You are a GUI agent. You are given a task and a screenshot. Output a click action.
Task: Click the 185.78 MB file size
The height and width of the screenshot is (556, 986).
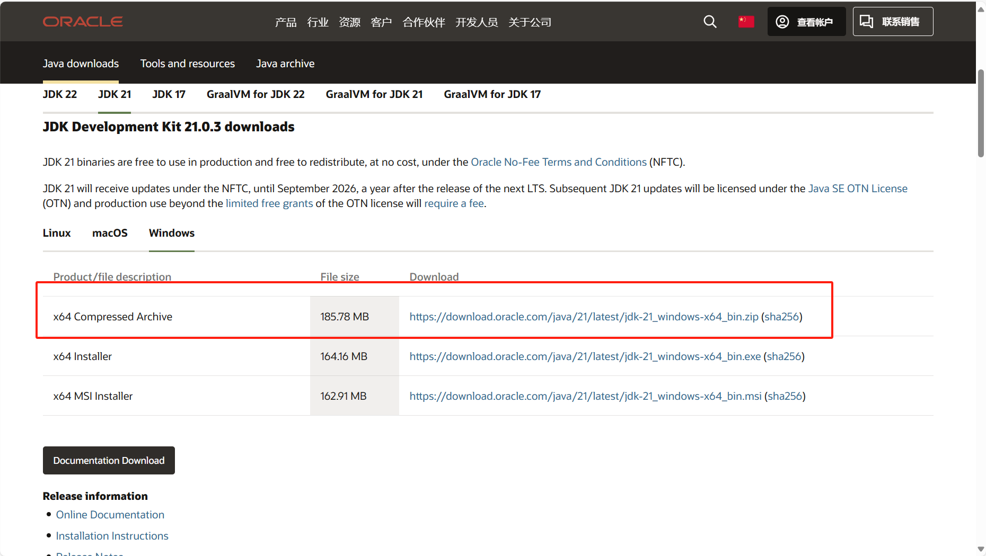(345, 317)
